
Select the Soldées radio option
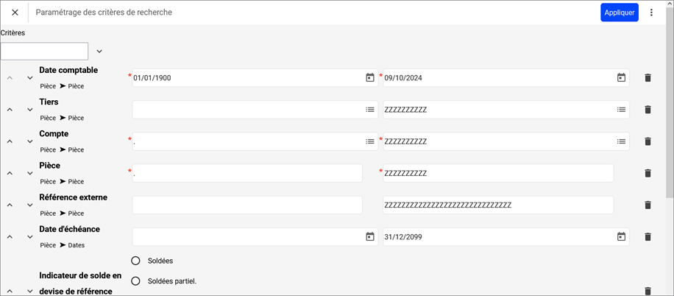click(x=135, y=261)
